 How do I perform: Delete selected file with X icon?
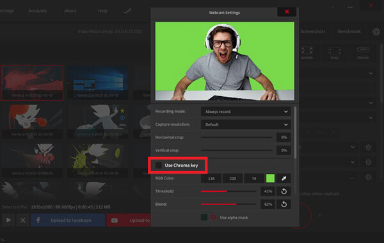point(23,220)
